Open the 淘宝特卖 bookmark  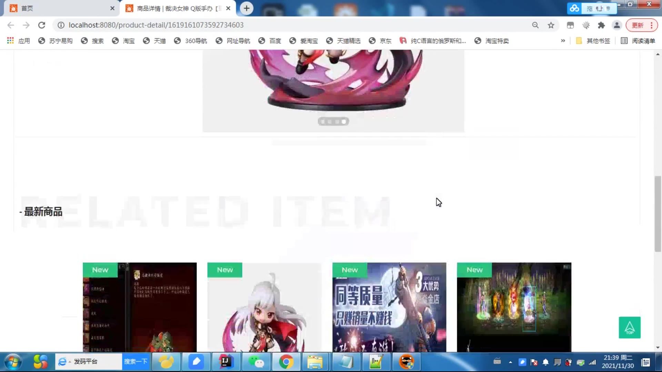(x=491, y=41)
